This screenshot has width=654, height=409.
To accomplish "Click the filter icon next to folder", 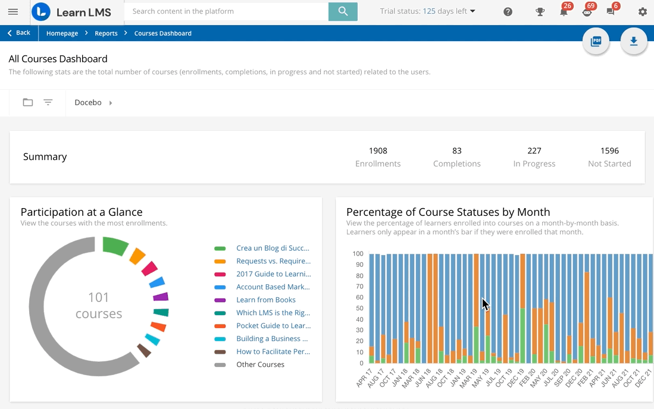I will coord(48,102).
